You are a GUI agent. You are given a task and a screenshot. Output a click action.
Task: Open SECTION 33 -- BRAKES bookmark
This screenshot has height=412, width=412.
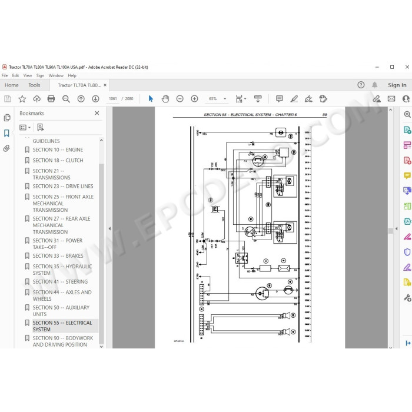[x=58, y=256]
